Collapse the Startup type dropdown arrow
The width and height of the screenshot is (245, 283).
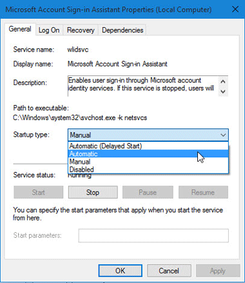point(223,135)
